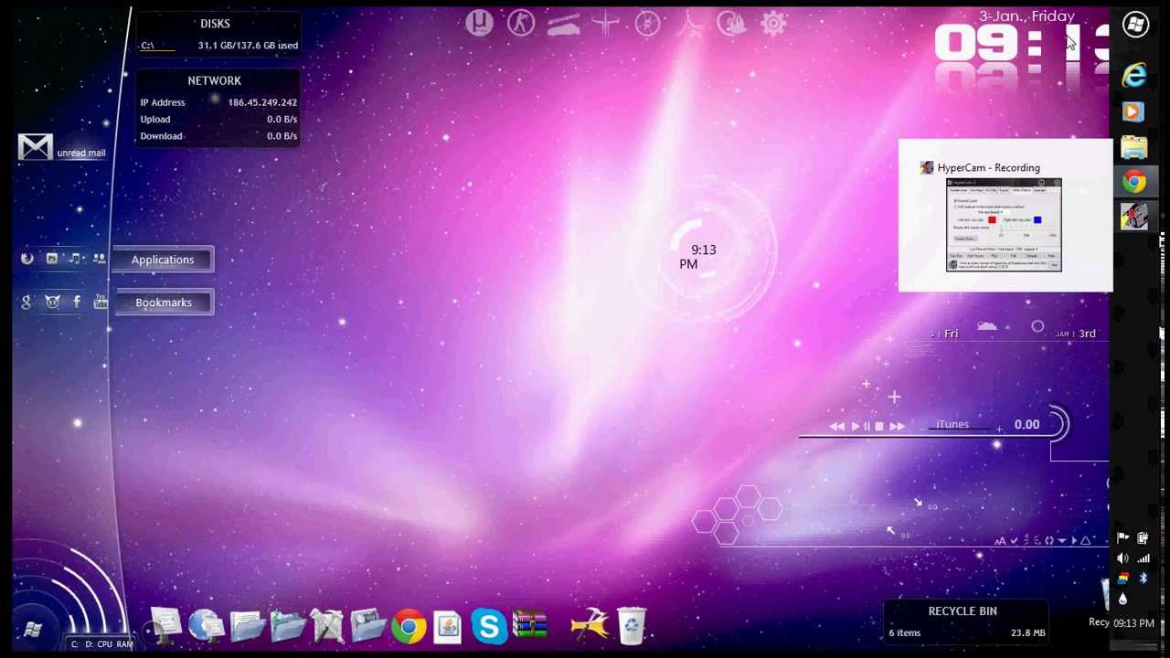Click the Bluetooth tray icon
1170x658 pixels.
pyautogui.click(x=1143, y=578)
